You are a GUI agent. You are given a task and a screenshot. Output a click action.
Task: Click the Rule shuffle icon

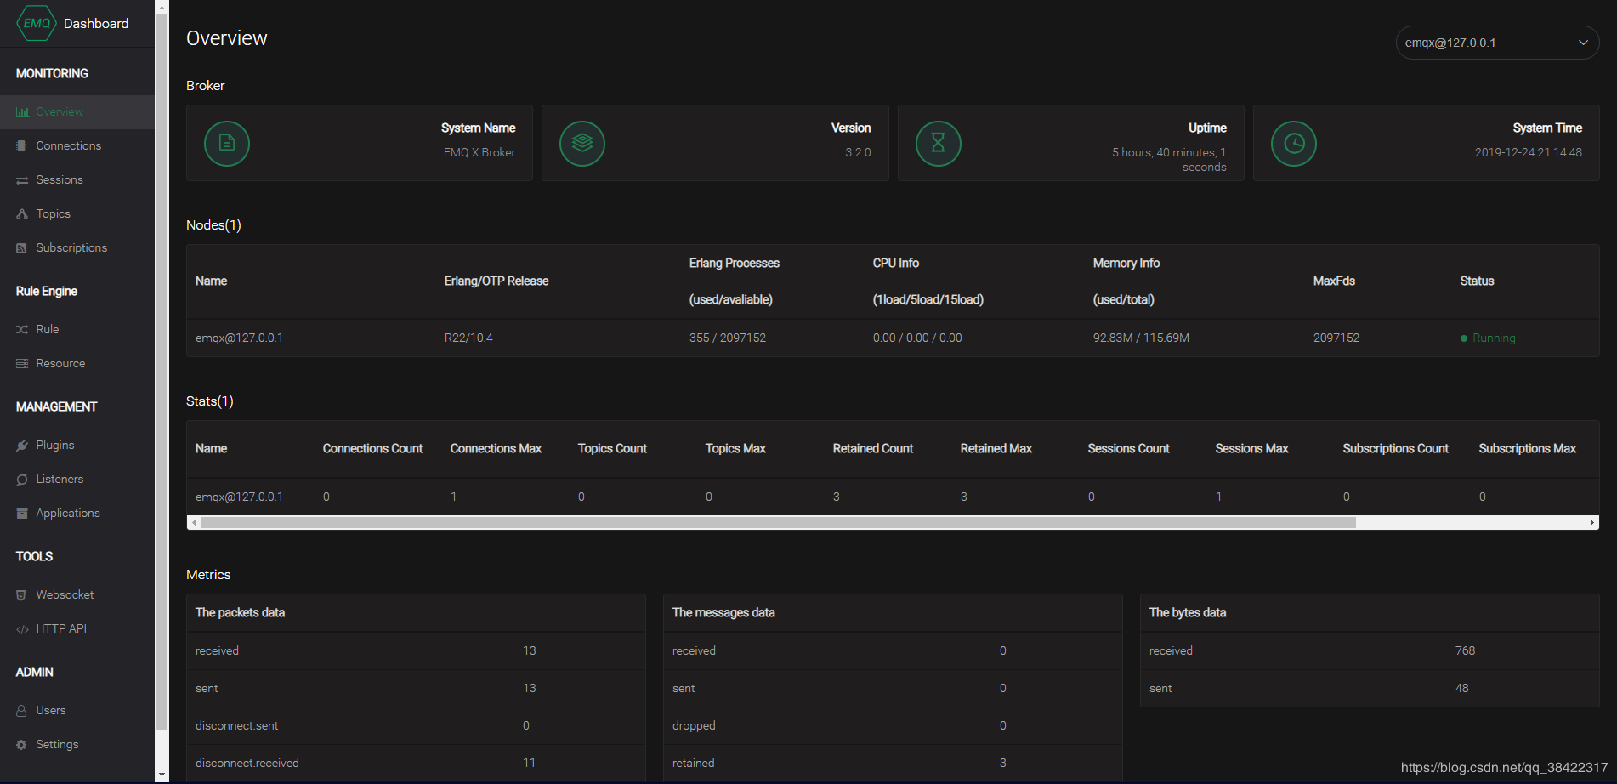point(22,329)
